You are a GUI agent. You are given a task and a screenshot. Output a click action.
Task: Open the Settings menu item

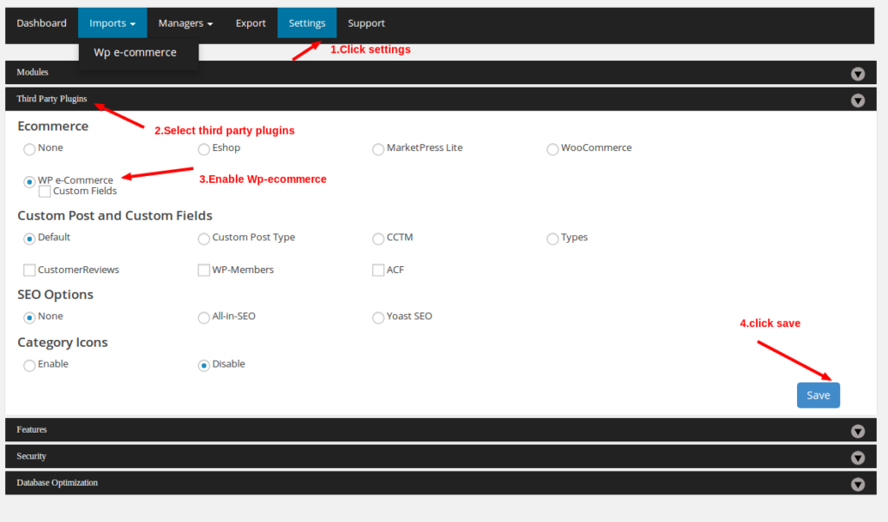307,23
